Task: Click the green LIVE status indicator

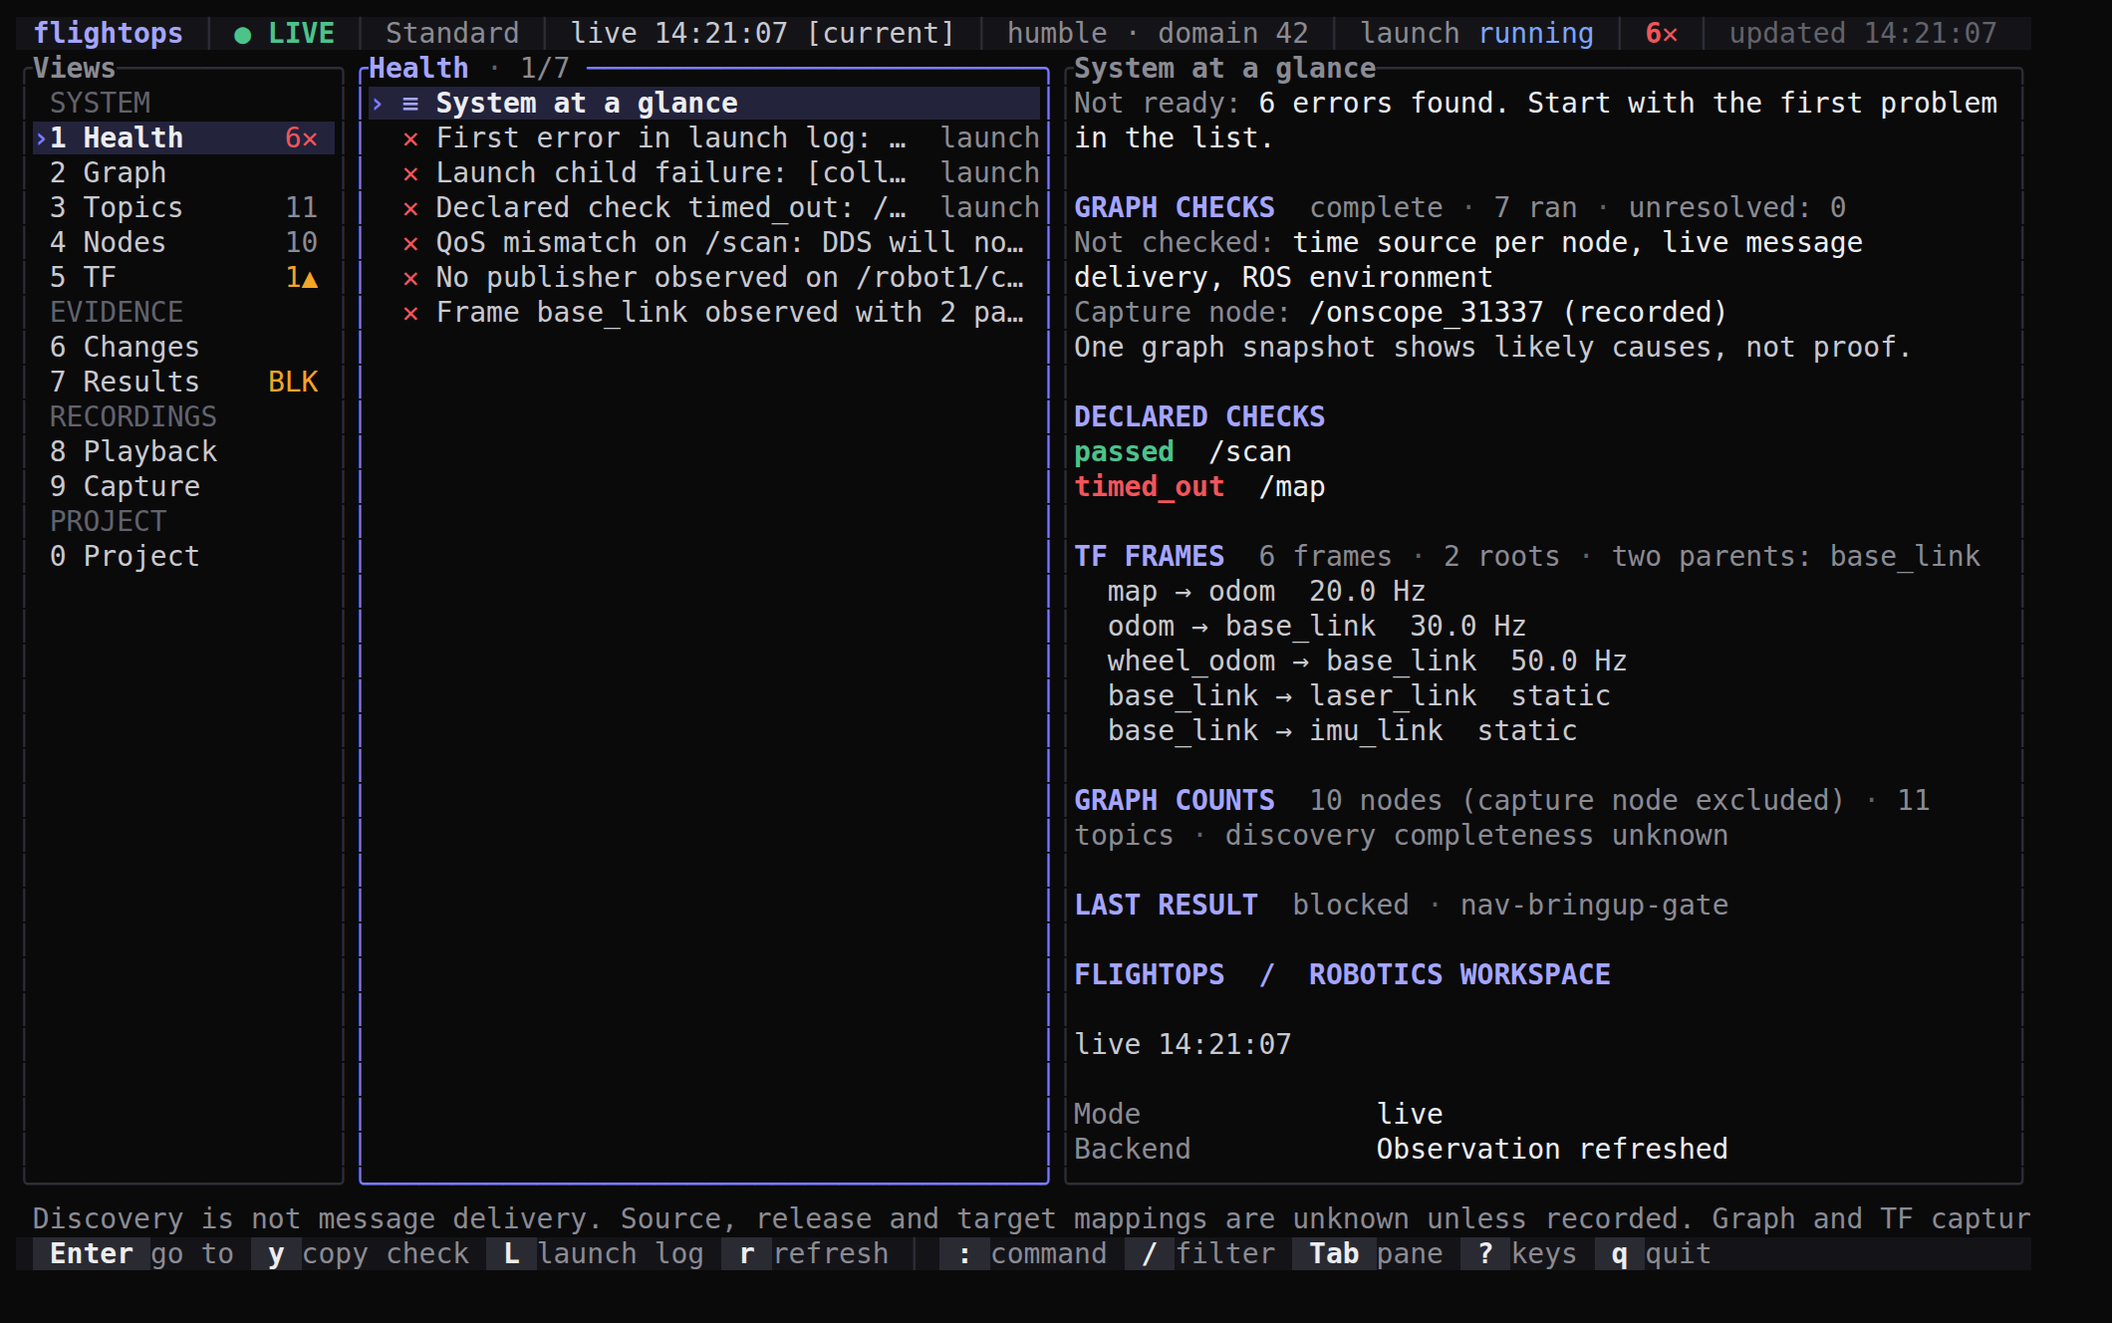Action: click(284, 33)
